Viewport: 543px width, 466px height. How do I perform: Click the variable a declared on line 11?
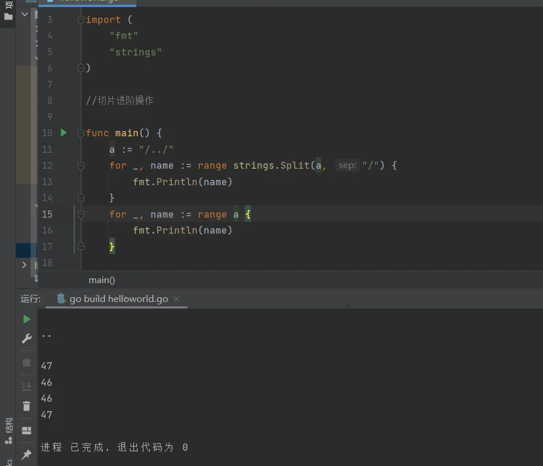(112, 150)
